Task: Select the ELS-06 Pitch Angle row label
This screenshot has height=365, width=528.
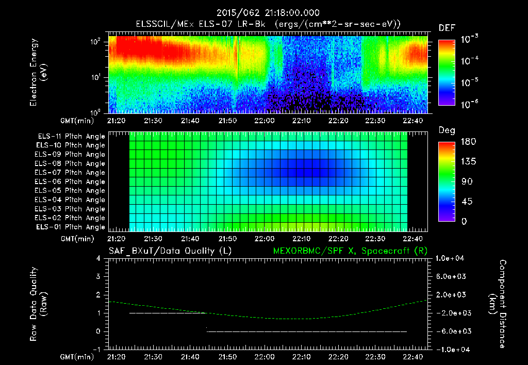Action: (x=70, y=181)
